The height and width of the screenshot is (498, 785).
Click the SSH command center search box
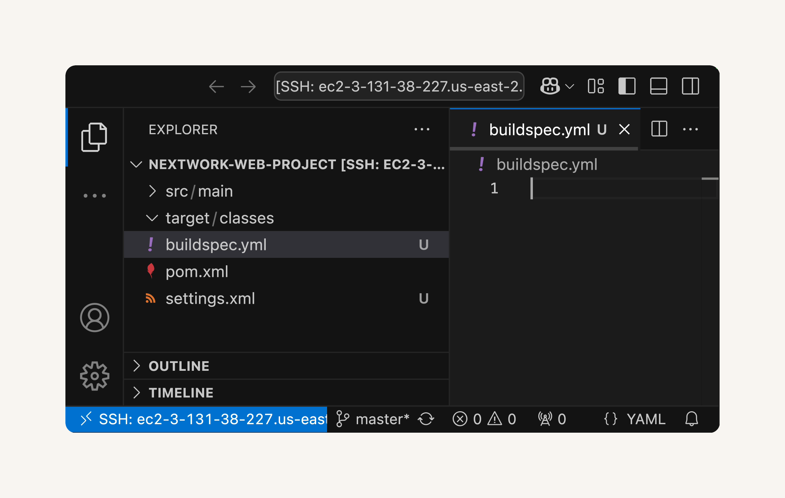(399, 86)
